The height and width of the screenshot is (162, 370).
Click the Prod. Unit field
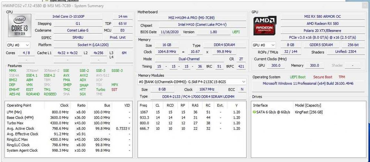pyautogui.click(x=118, y=37)
